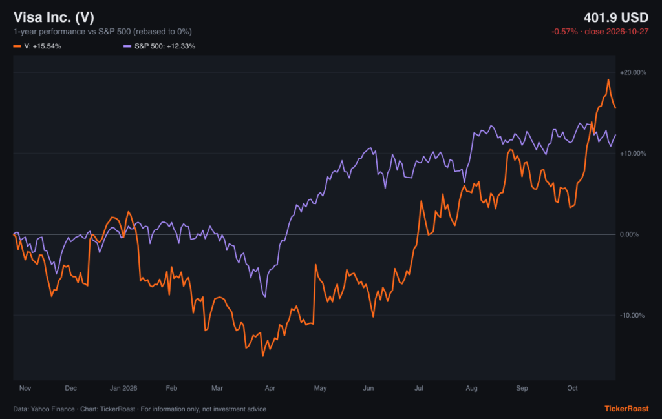This screenshot has height=419, width=662.
Task: Click the Nov x-axis label
Action: 25,388
